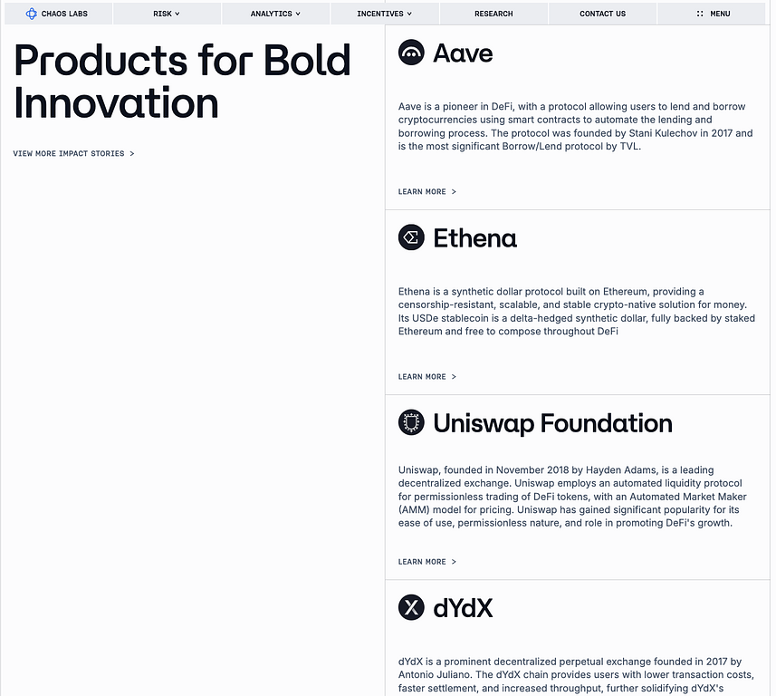View more impact stories link
Screen dimensions: 776x696
click(73, 154)
